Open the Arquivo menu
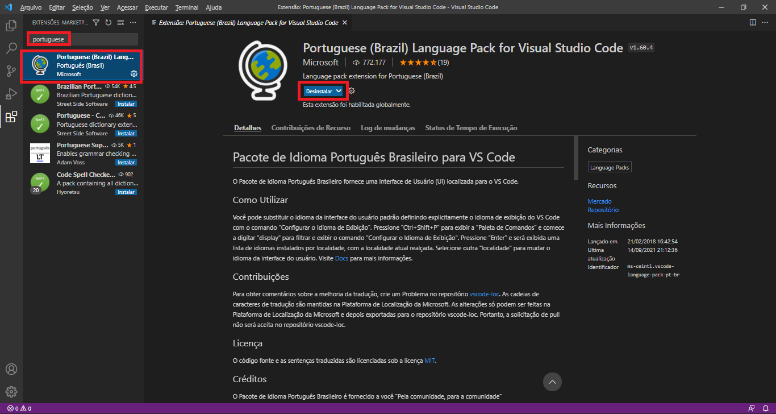 click(x=31, y=7)
